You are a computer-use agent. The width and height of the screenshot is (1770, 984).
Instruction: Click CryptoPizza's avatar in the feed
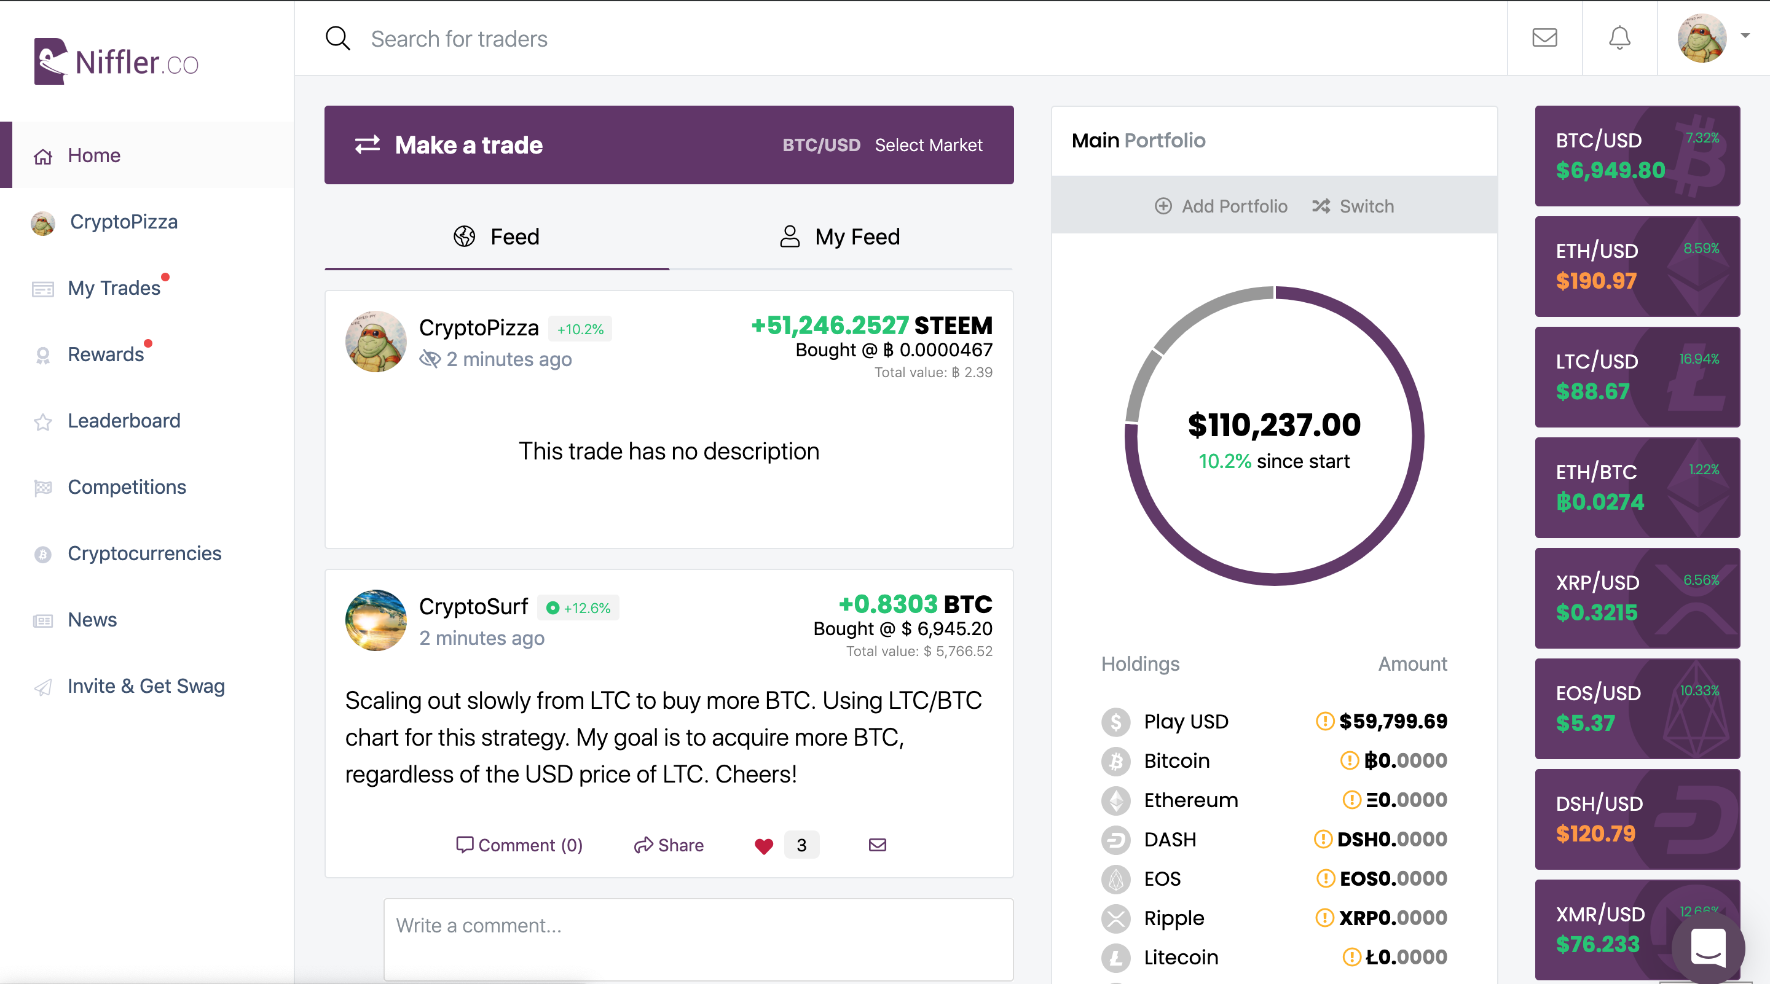[x=375, y=342]
